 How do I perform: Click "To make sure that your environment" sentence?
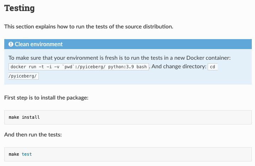coord(53,58)
